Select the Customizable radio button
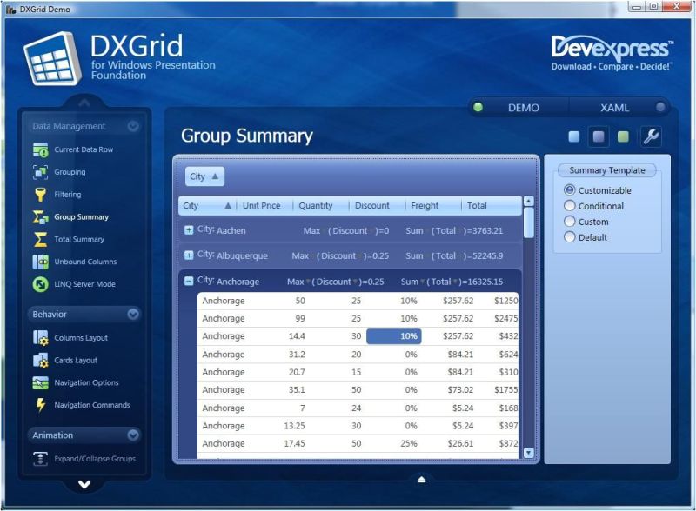This screenshot has width=696, height=511. (x=570, y=189)
